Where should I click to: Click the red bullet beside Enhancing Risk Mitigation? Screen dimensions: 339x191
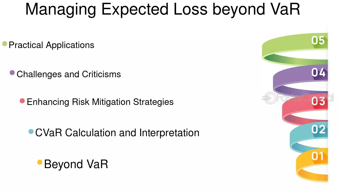(22, 101)
